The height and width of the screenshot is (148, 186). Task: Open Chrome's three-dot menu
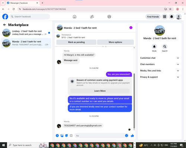pos(183,9)
